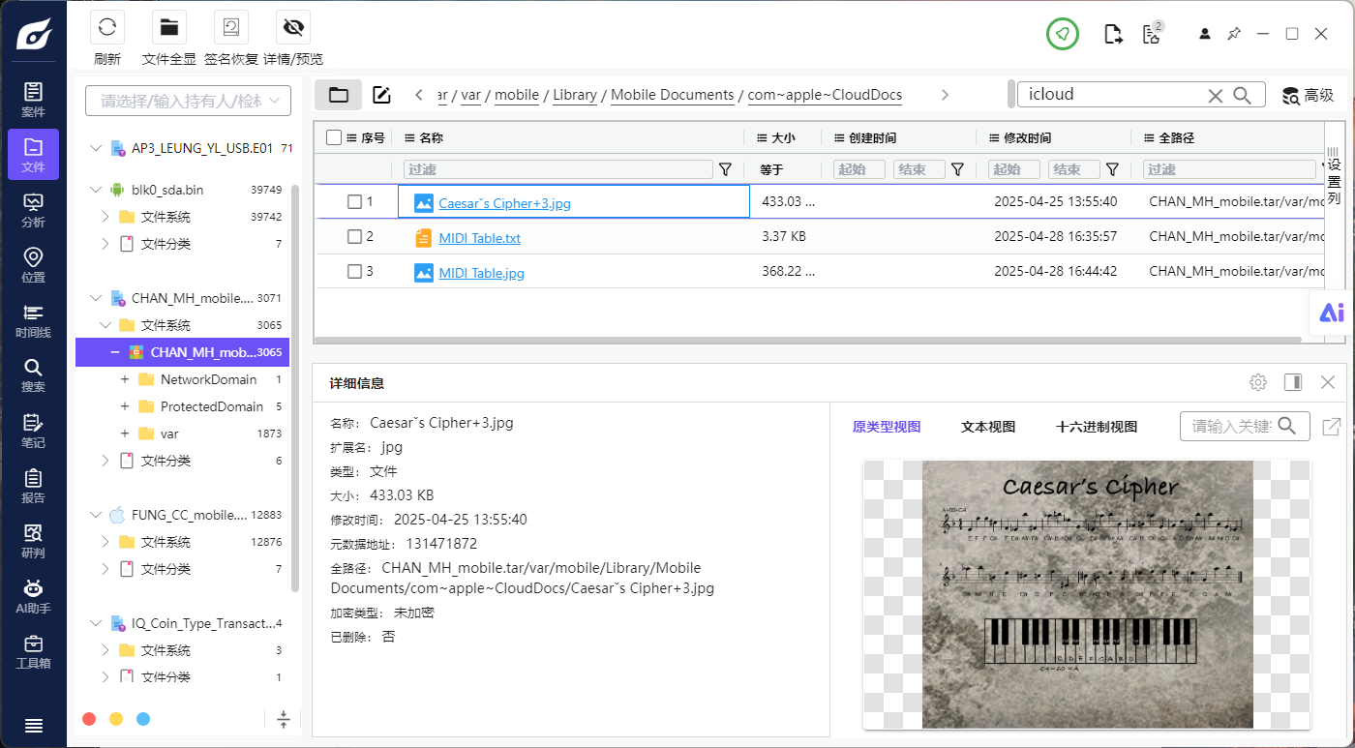Toggle the 详情/预览 eye icon
This screenshot has height=748, width=1355.
(x=293, y=27)
